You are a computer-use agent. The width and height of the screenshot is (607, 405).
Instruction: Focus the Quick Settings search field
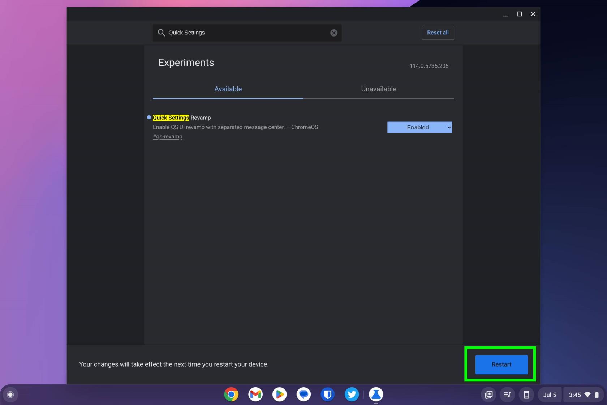247,33
